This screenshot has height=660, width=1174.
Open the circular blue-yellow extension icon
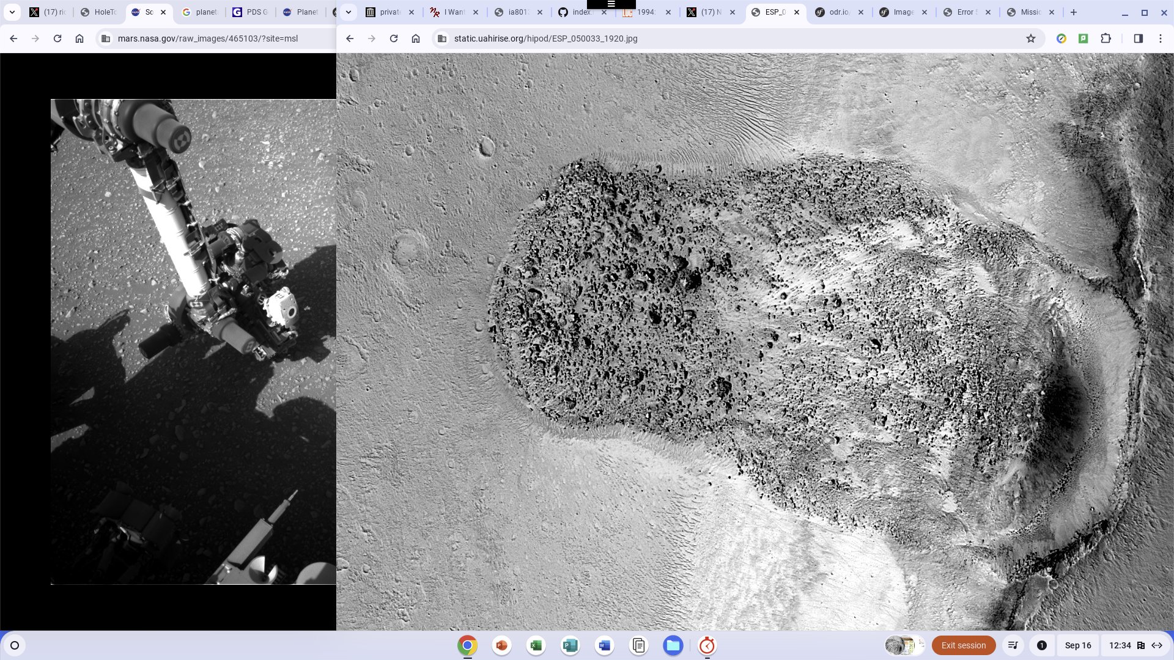(x=1061, y=38)
